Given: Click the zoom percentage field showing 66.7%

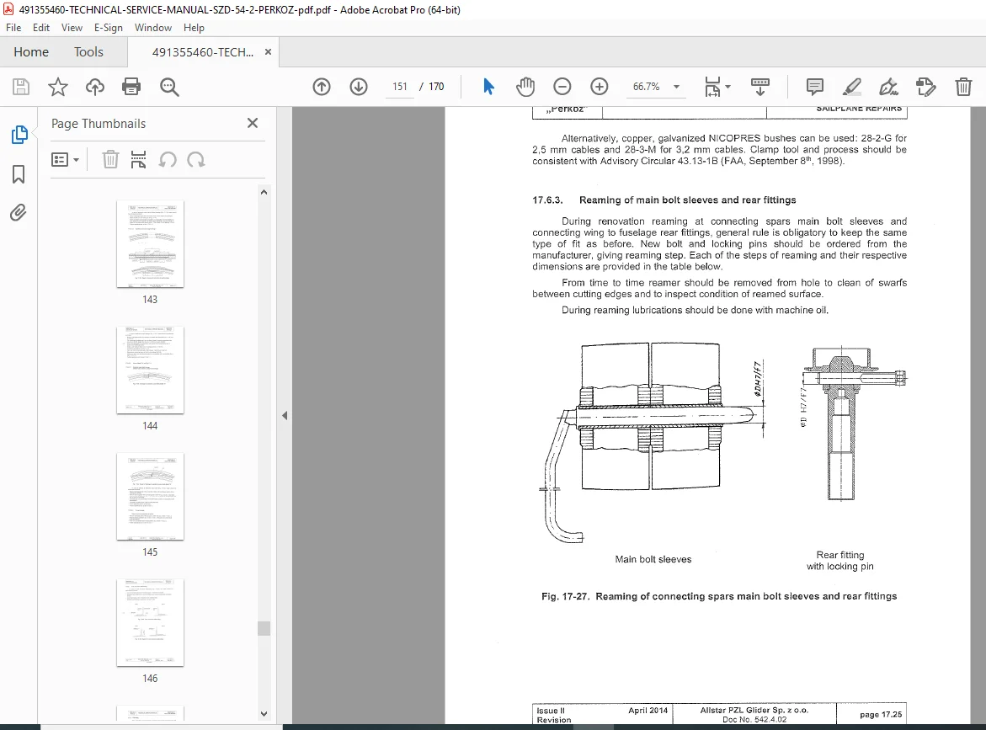Looking at the screenshot, I should point(647,87).
